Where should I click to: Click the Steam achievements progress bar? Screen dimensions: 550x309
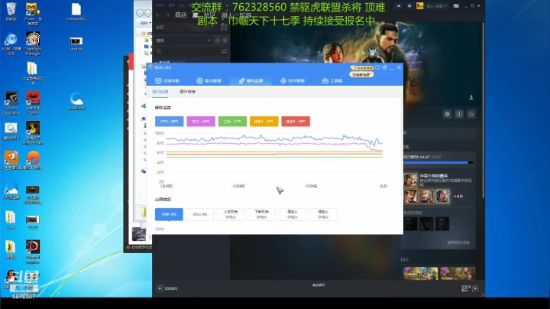tap(438, 163)
